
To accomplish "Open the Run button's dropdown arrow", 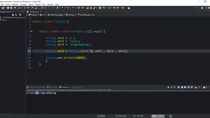I will pyautogui.click(x=60, y=8).
